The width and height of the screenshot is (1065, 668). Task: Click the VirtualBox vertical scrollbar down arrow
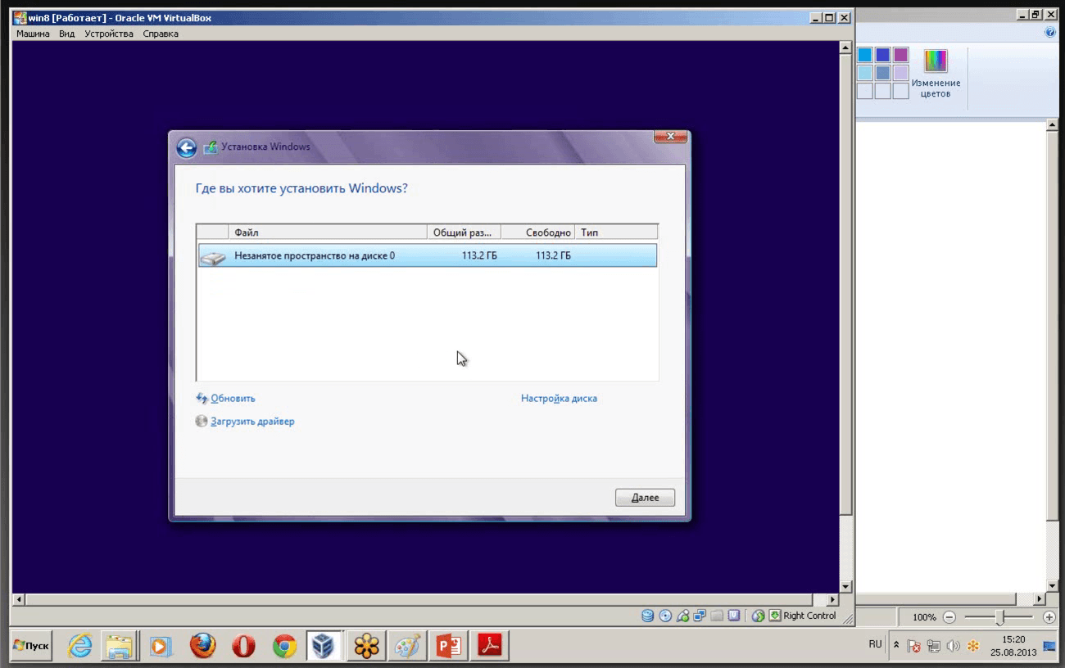[x=846, y=587]
